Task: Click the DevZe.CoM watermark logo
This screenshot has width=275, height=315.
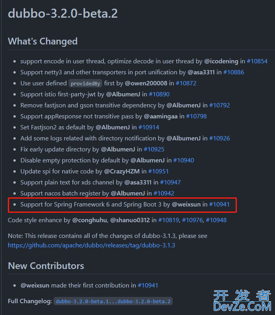Action: (x=242, y=300)
